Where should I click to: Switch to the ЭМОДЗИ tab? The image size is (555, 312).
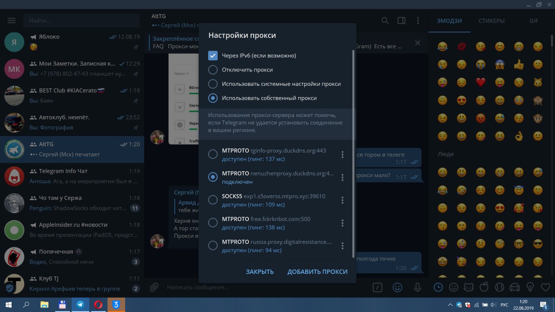point(449,21)
